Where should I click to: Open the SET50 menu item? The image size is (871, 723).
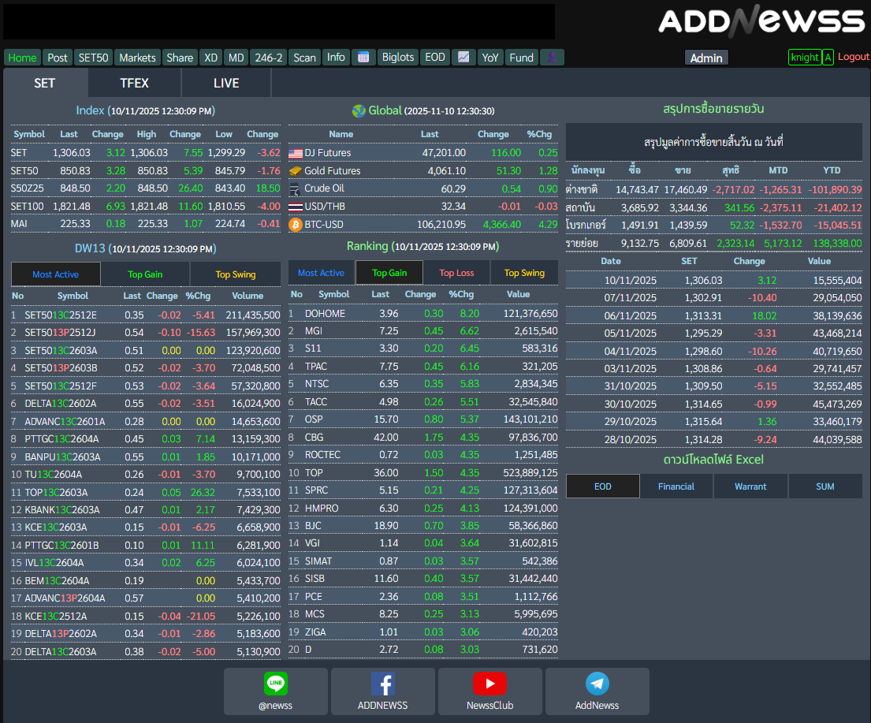pyautogui.click(x=94, y=58)
